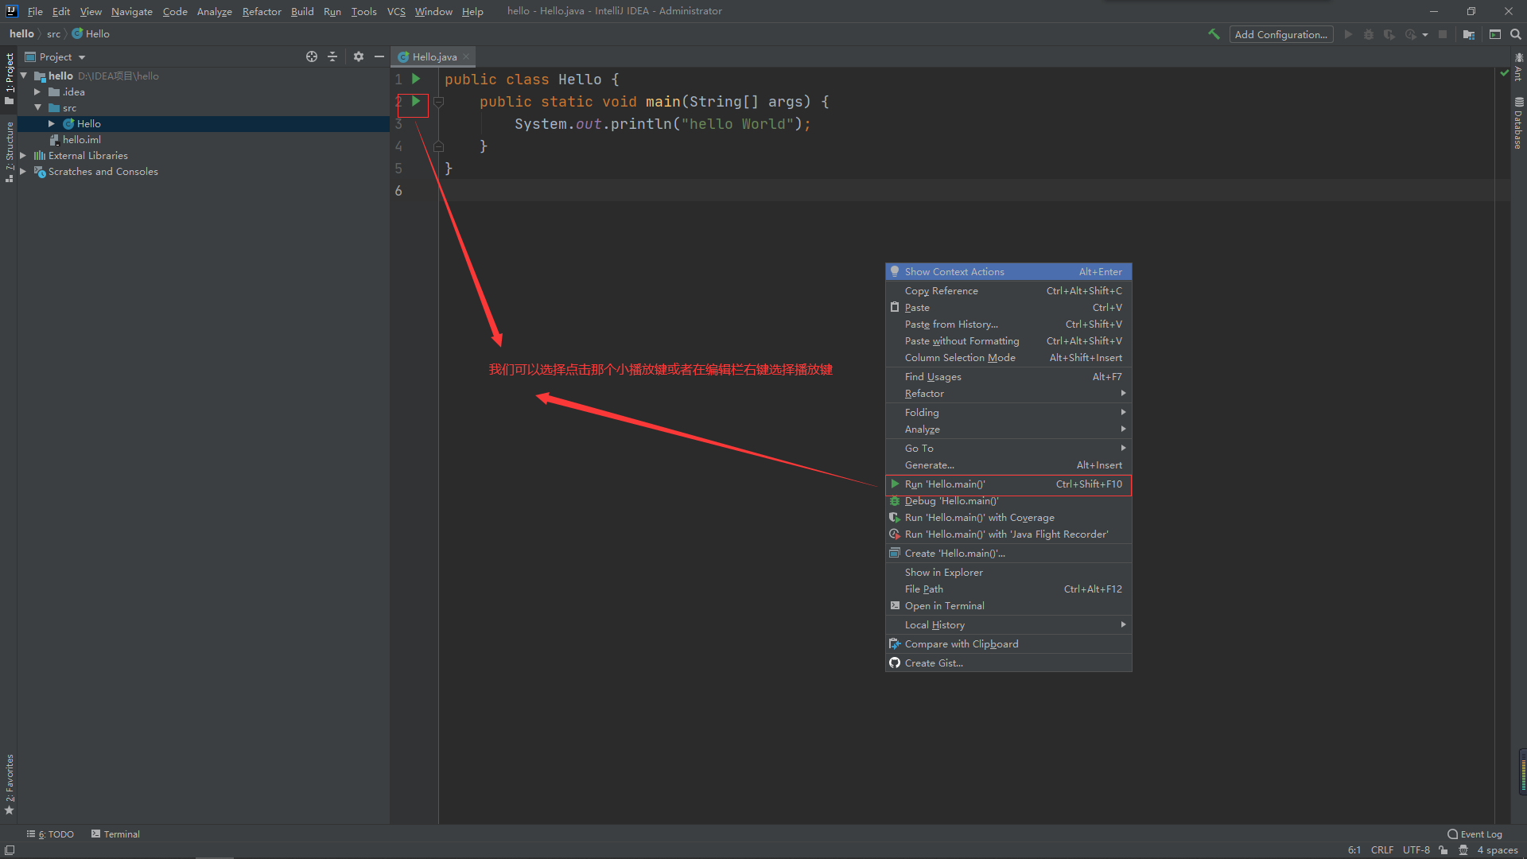Click the collapse all icon in Project panel
1527x859 pixels.
(x=332, y=56)
